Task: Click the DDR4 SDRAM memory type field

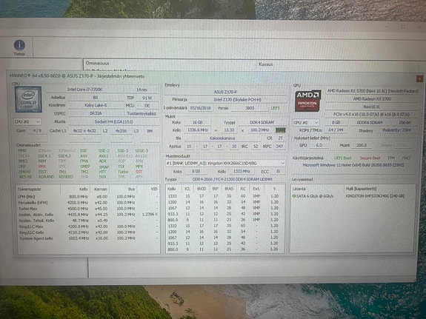Action: [262, 122]
